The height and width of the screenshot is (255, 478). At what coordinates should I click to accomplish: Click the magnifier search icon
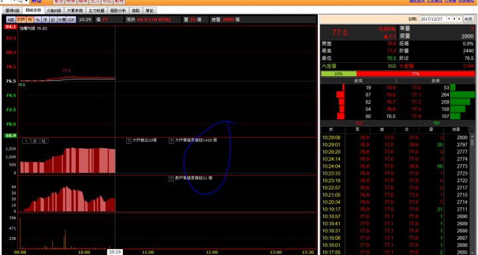tap(19, 1)
